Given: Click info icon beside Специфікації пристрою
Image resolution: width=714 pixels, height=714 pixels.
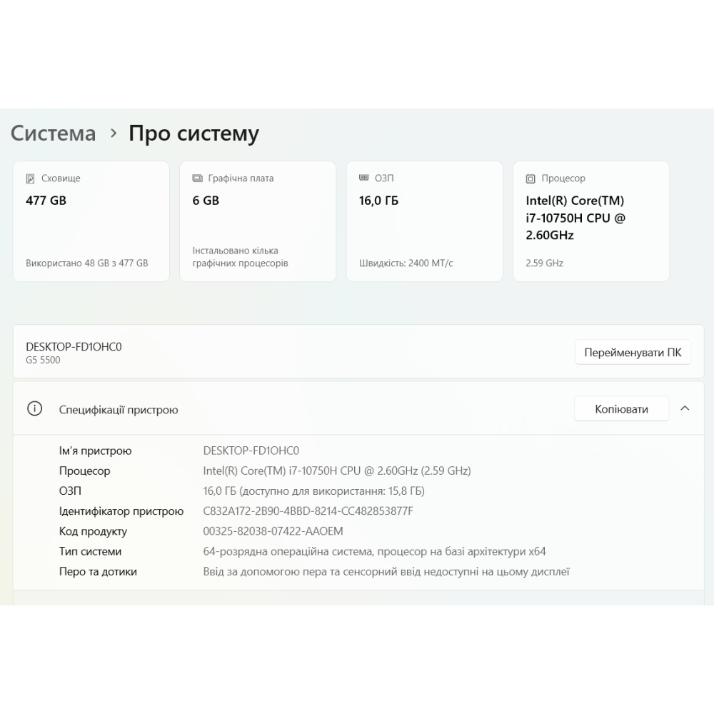Looking at the screenshot, I should coord(34,409).
